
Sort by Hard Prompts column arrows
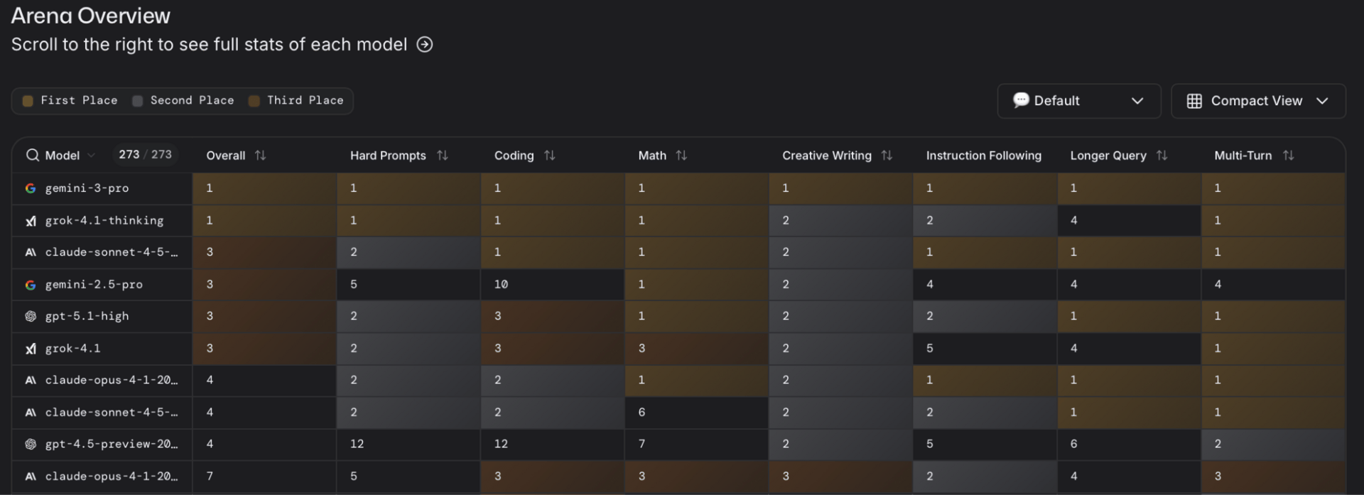click(x=443, y=156)
